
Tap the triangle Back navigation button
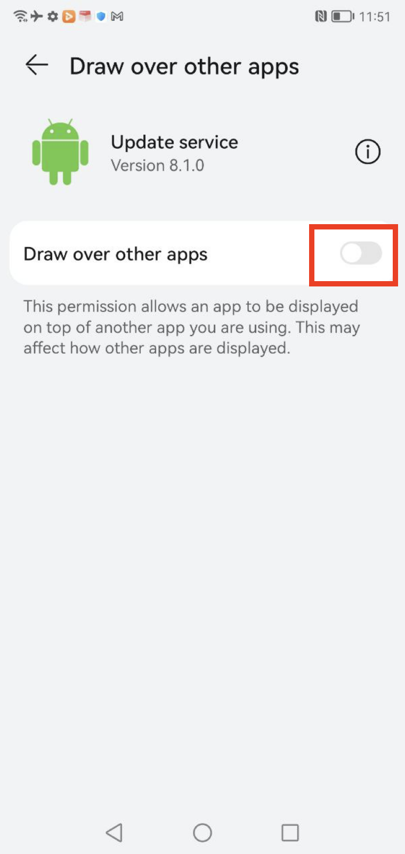[114, 832]
